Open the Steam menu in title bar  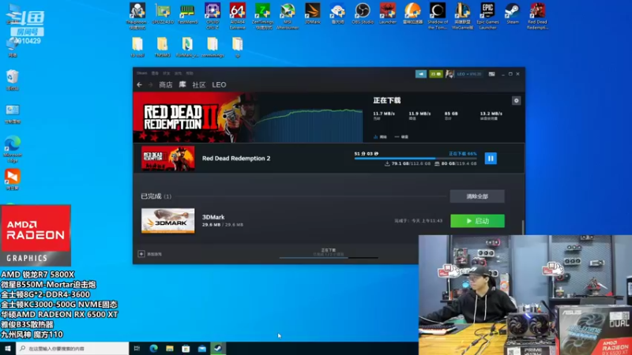[142, 73]
